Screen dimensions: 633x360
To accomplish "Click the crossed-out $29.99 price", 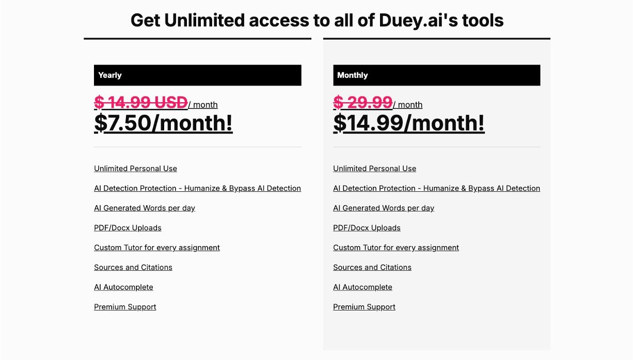I will coord(362,103).
